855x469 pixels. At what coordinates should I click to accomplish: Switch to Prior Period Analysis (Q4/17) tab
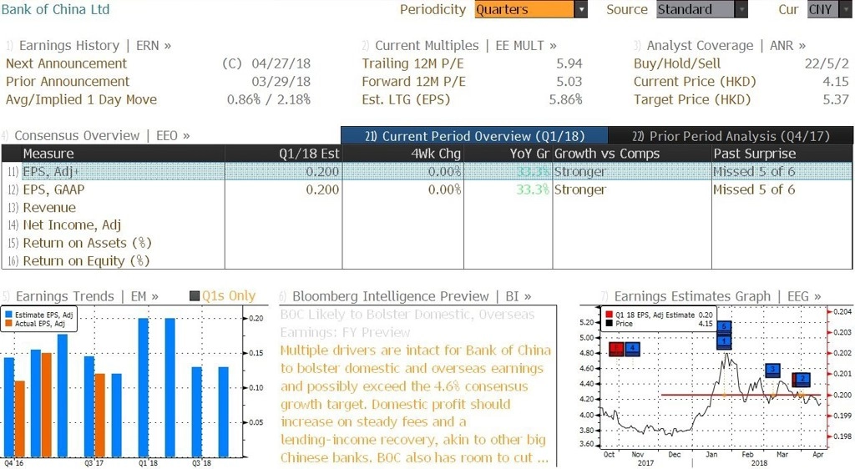click(731, 136)
